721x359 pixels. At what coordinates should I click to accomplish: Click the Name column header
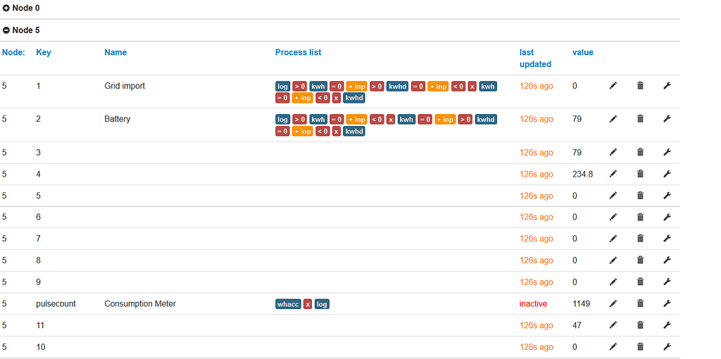tap(115, 52)
